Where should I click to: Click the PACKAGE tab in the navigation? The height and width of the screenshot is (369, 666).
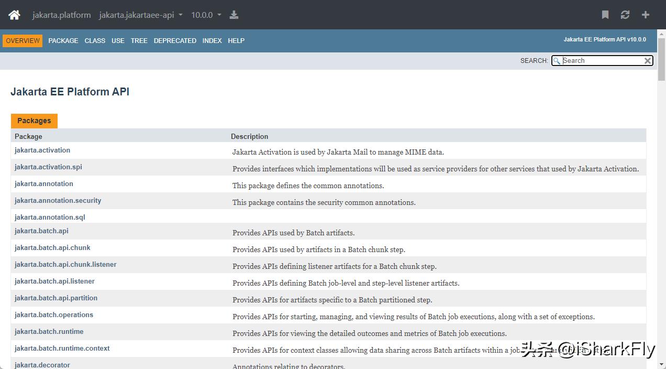(63, 40)
